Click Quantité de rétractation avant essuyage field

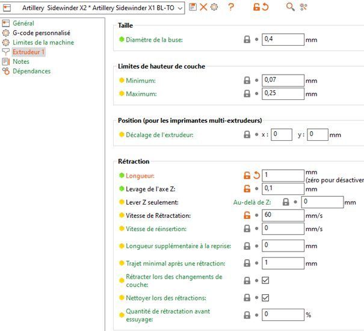point(283,315)
